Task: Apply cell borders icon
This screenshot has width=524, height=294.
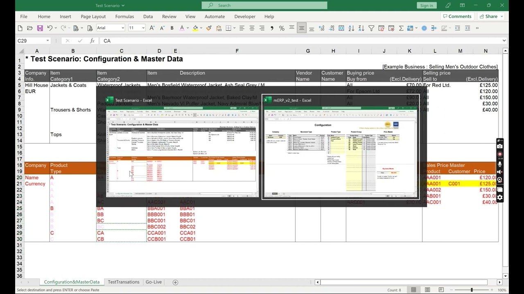Action: click(x=228, y=28)
